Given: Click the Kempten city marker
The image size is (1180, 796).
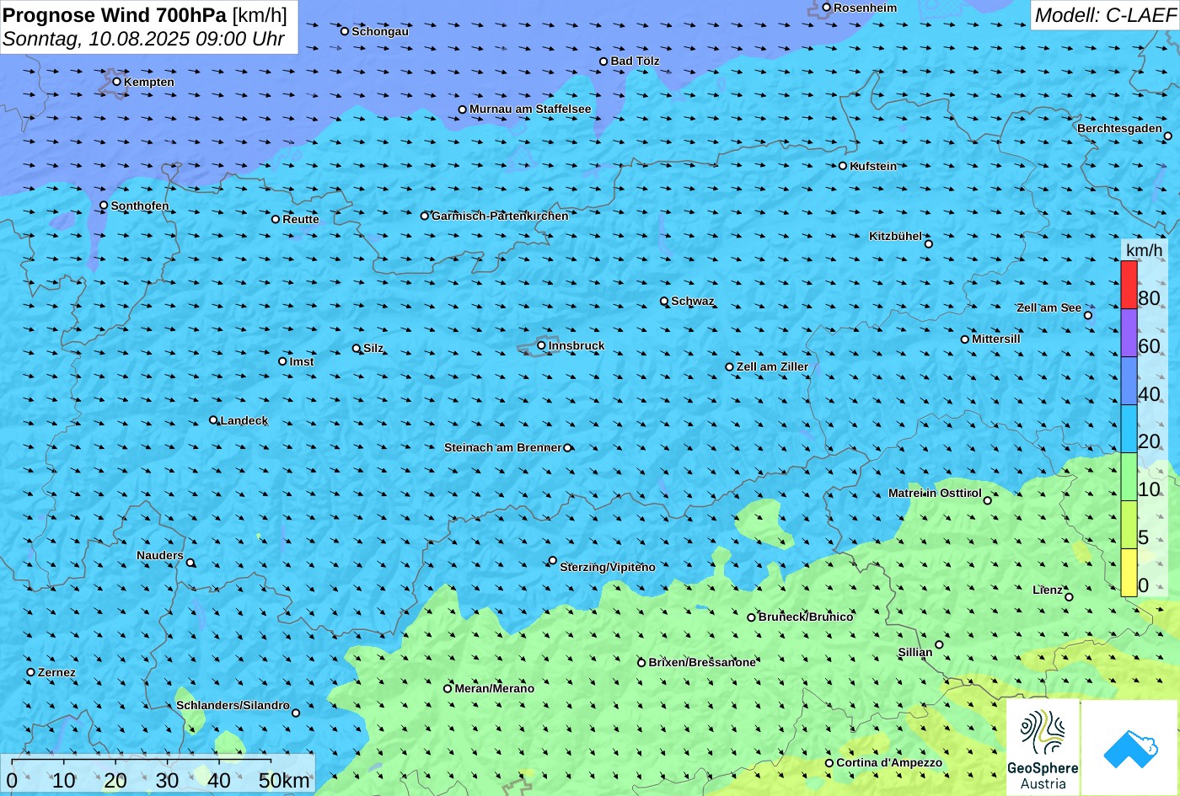Looking at the screenshot, I should [117, 82].
